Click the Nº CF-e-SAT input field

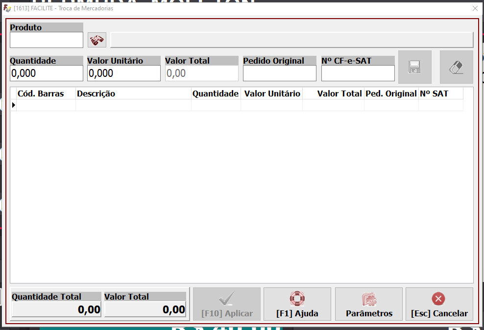[x=358, y=73]
